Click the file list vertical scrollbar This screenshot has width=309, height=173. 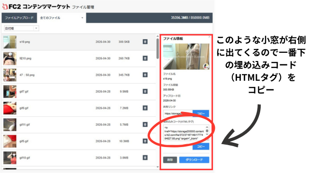point(157,49)
